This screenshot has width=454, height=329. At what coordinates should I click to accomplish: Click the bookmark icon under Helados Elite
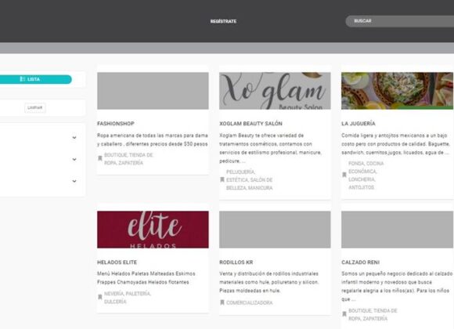click(x=100, y=297)
